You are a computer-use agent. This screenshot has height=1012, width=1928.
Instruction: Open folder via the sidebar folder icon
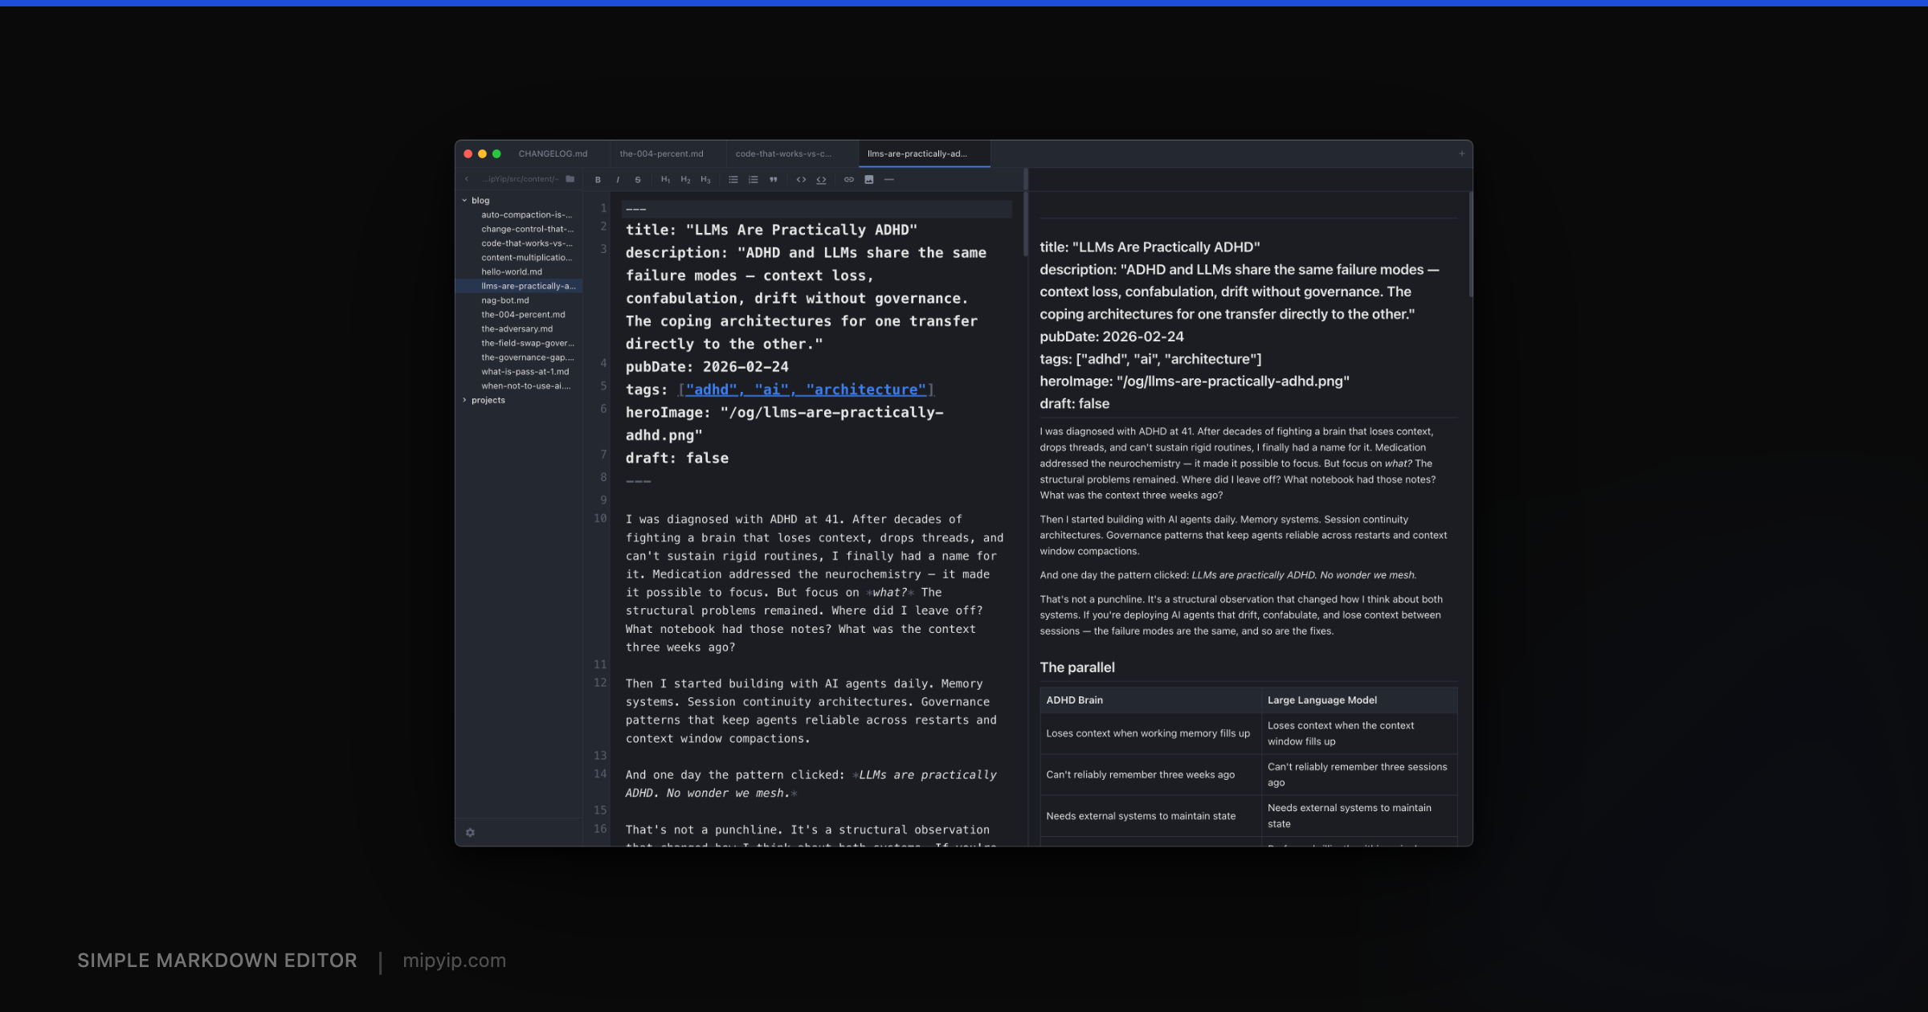click(570, 178)
